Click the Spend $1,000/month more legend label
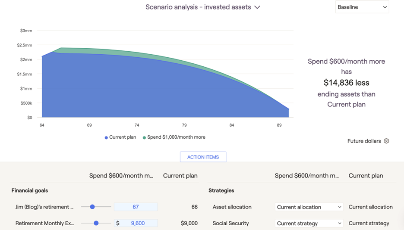Screen dimensions: 404x230 click(176, 137)
